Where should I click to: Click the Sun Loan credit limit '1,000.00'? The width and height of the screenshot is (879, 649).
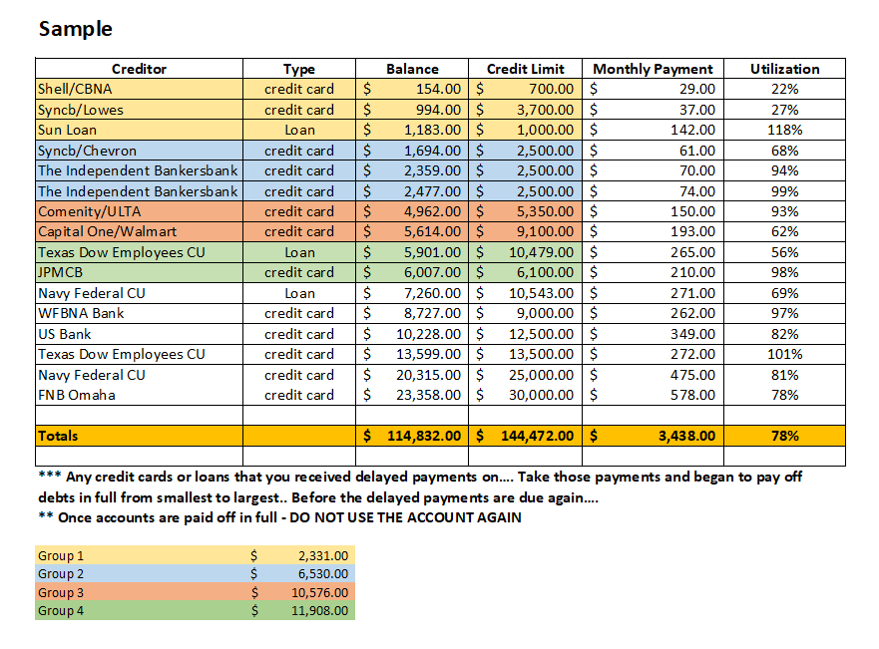[x=525, y=130]
